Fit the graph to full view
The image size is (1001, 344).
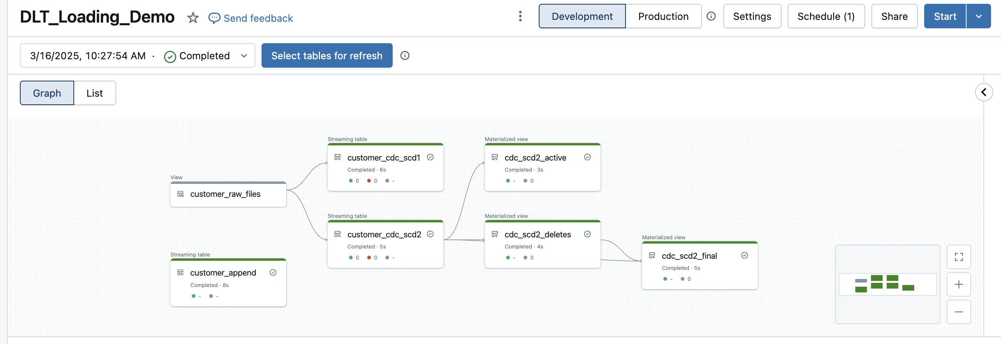(x=958, y=256)
